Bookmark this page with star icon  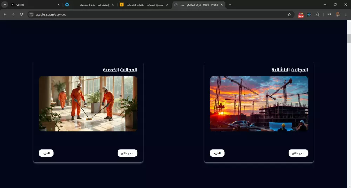[289, 14]
